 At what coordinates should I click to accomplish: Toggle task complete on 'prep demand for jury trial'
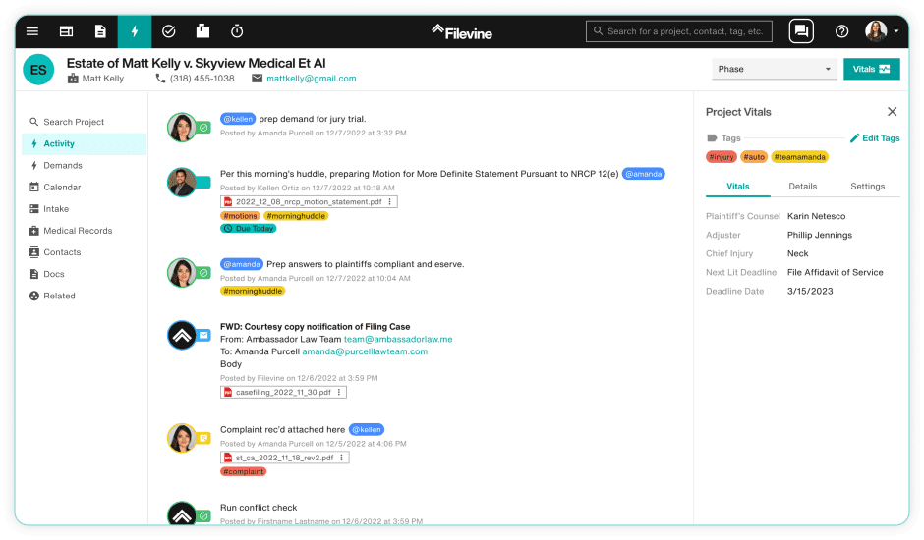(203, 128)
